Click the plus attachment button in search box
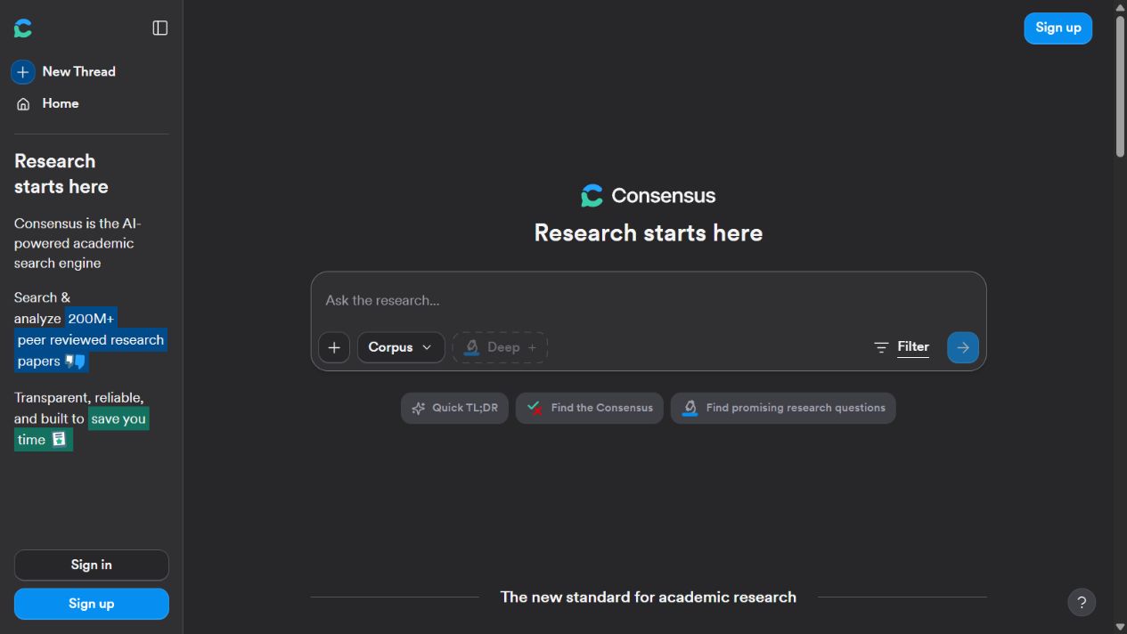 (334, 347)
